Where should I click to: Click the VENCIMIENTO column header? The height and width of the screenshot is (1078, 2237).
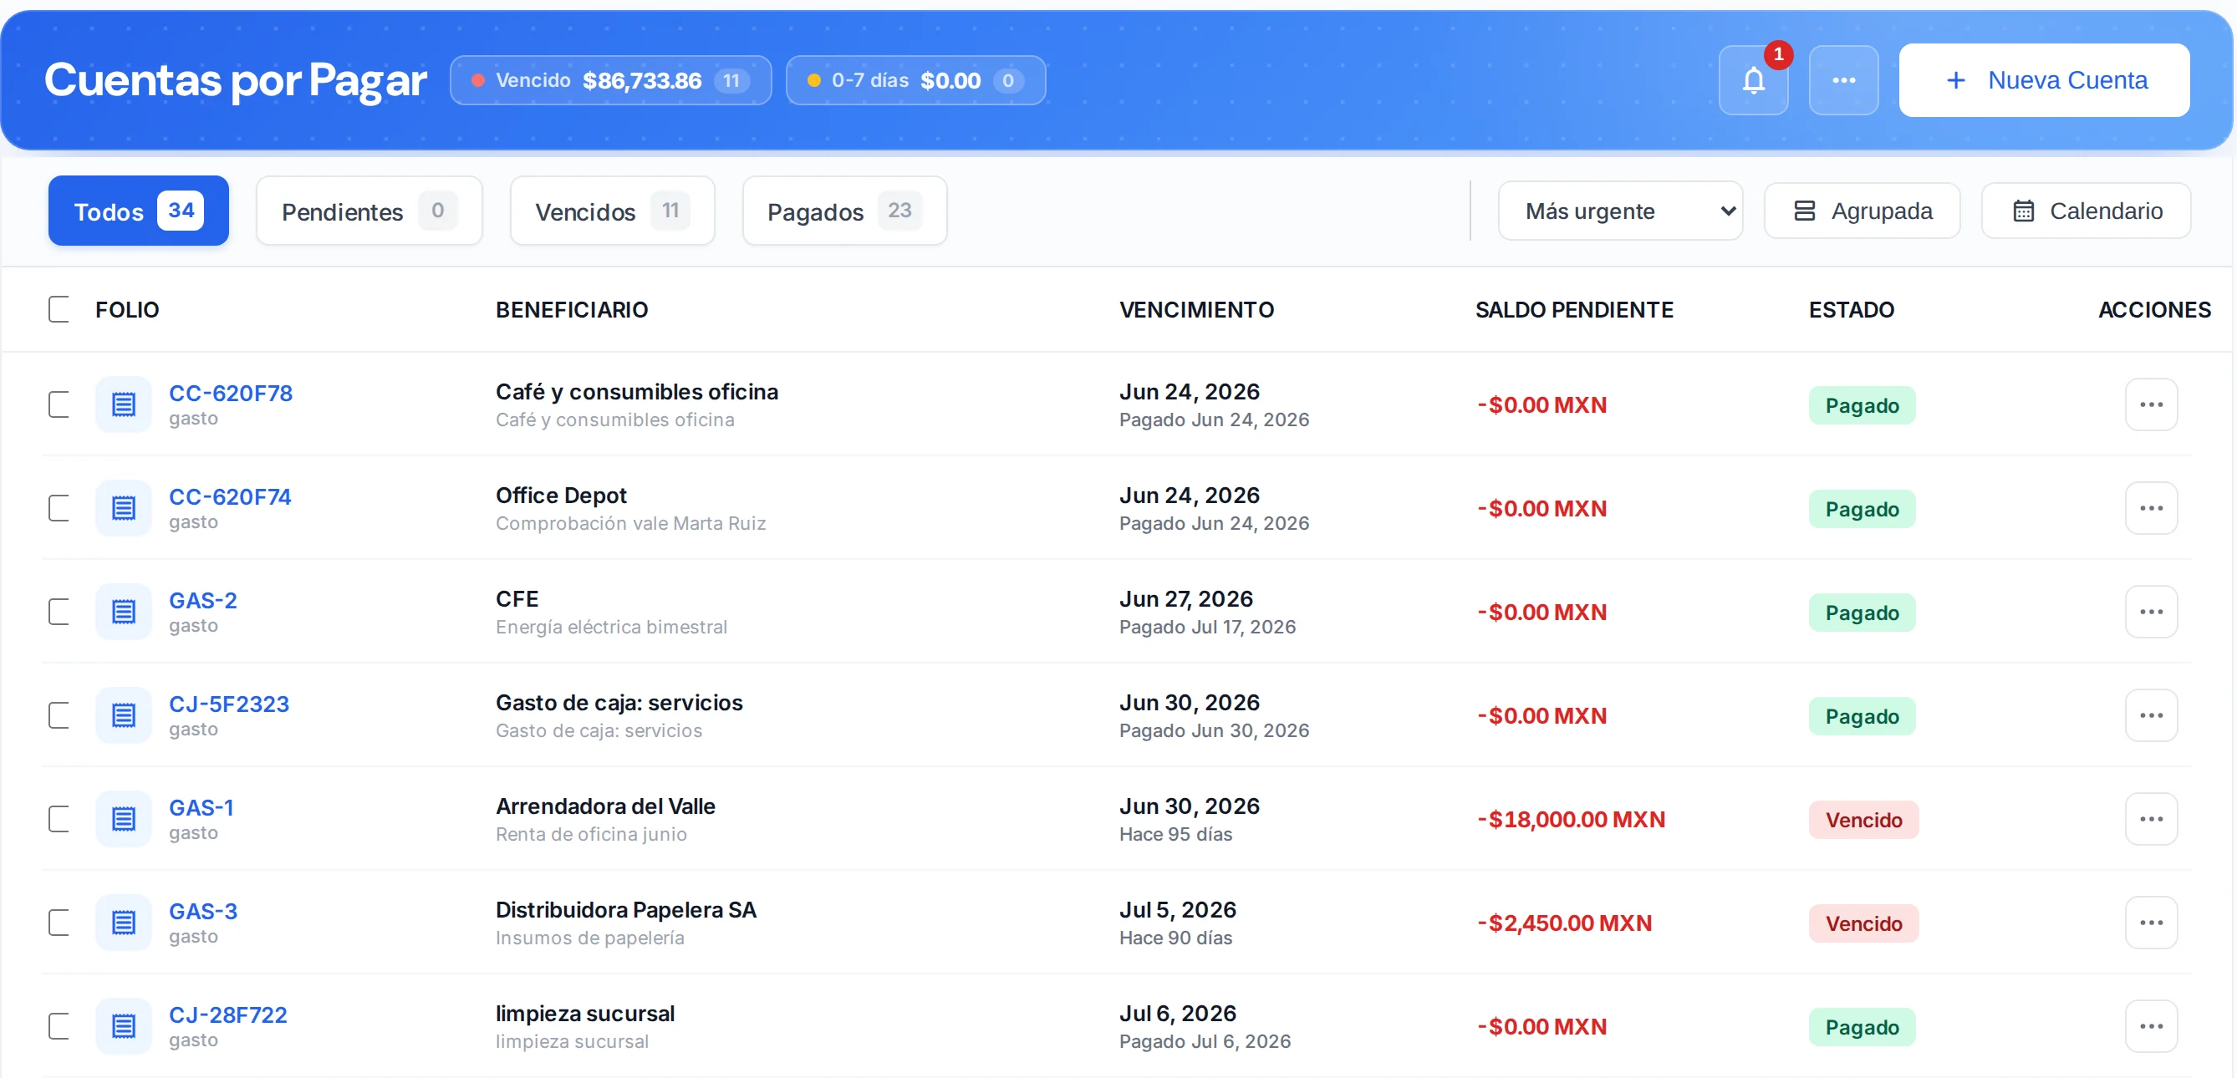click(1195, 310)
